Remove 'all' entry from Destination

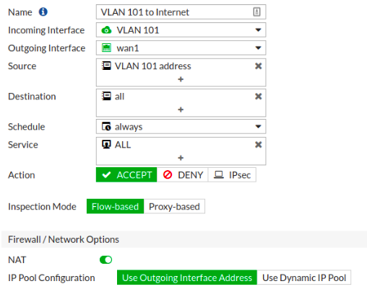click(259, 97)
